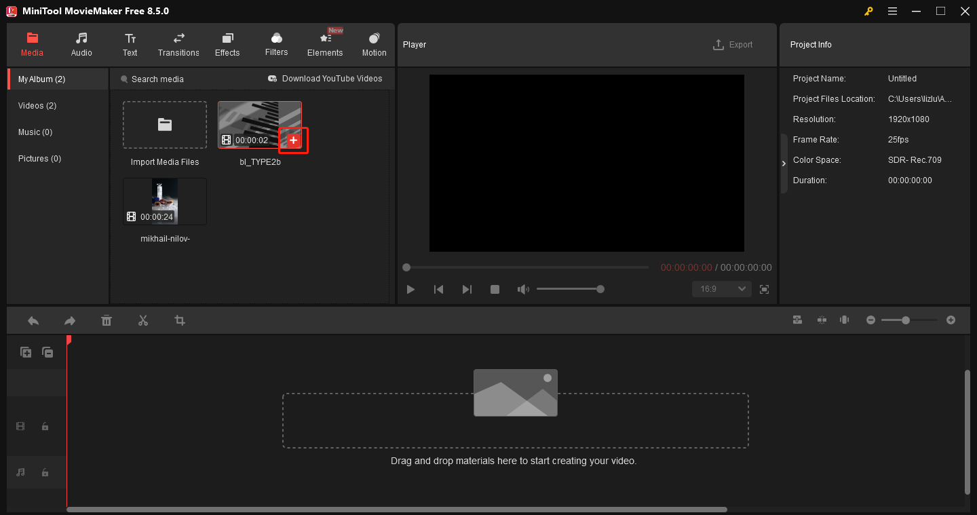This screenshot has width=977, height=515.
Task: Select the Videos (2) album category
Action: [x=37, y=105]
